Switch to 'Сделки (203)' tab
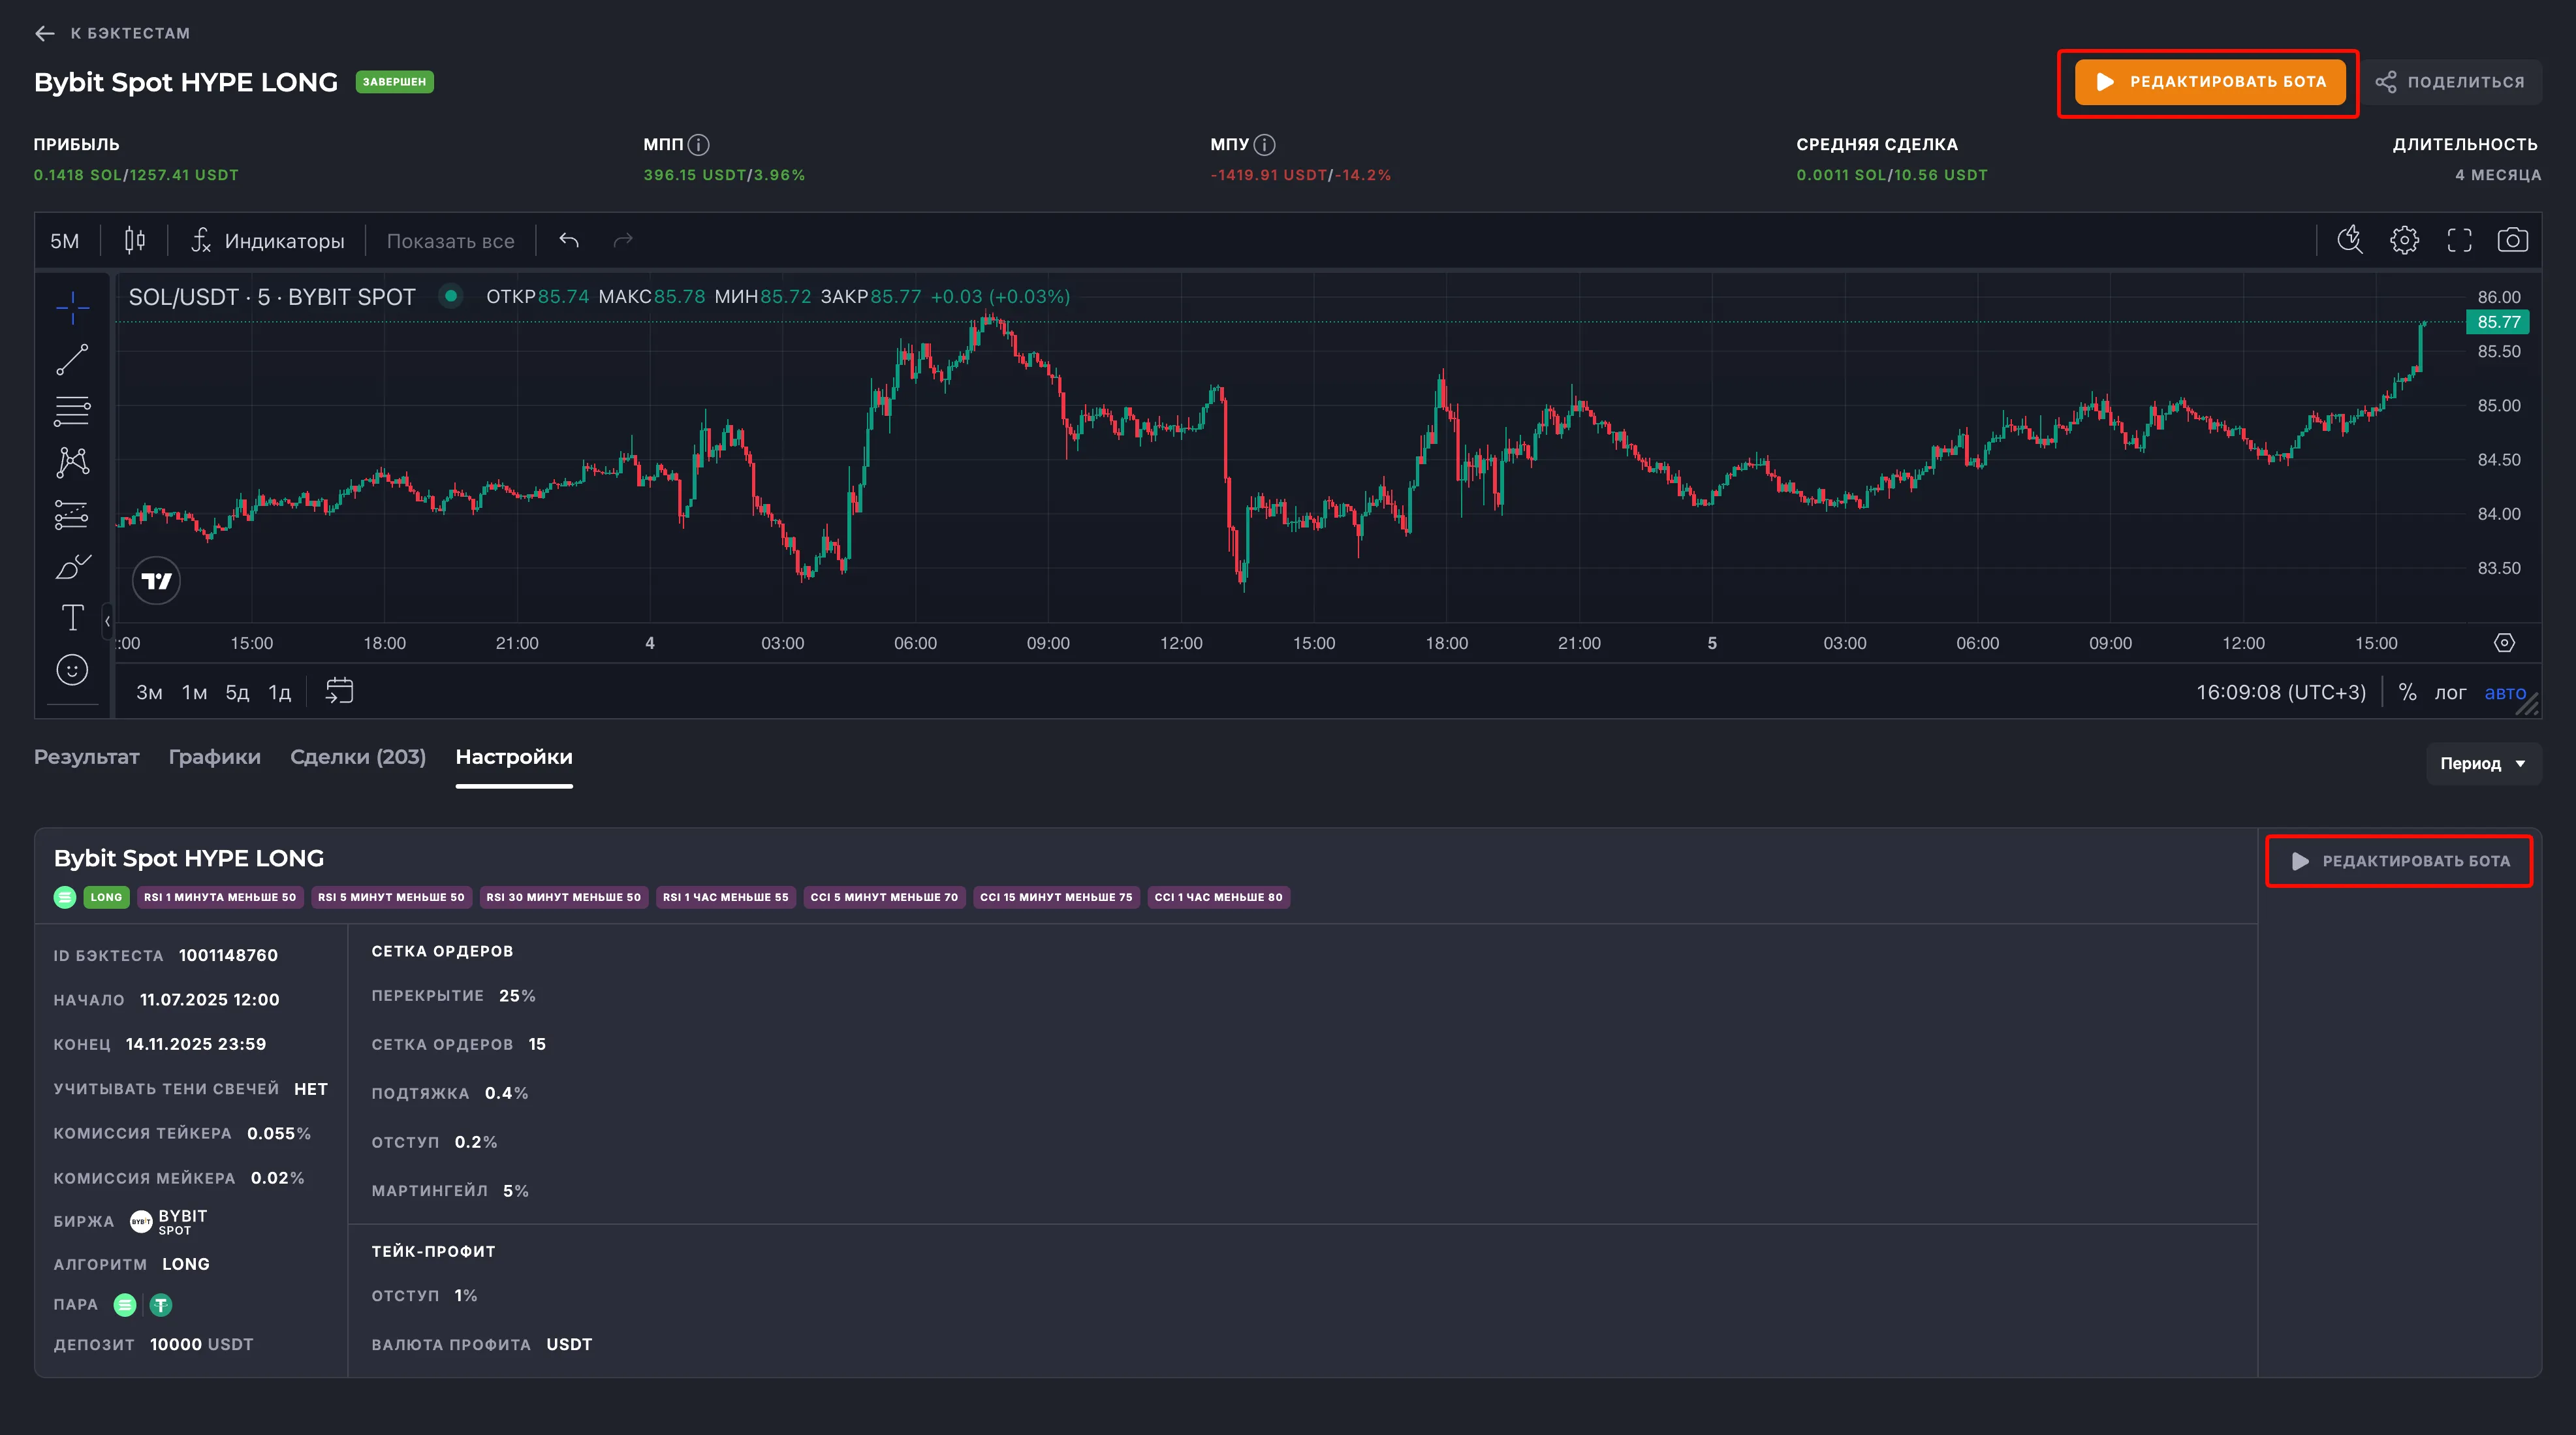 tap(358, 757)
